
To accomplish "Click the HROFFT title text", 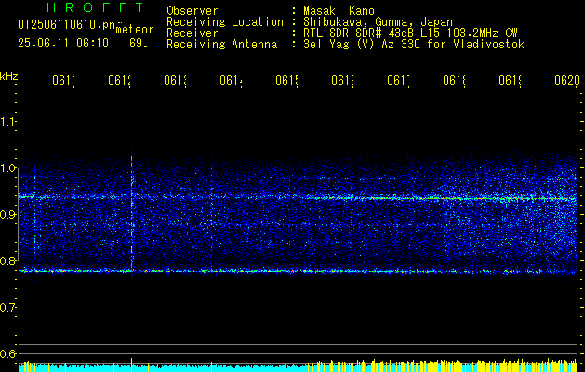I will coord(96,7).
